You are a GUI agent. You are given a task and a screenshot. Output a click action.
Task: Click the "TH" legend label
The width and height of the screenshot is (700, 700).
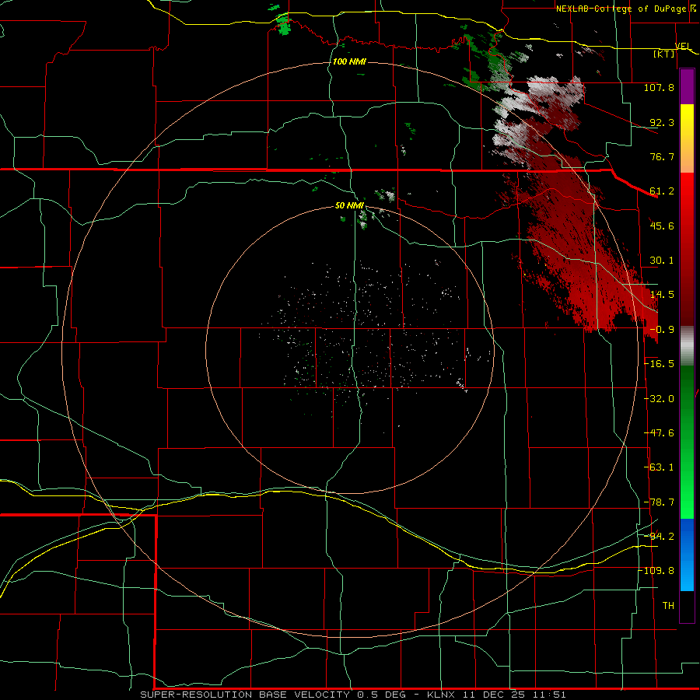tap(668, 606)
